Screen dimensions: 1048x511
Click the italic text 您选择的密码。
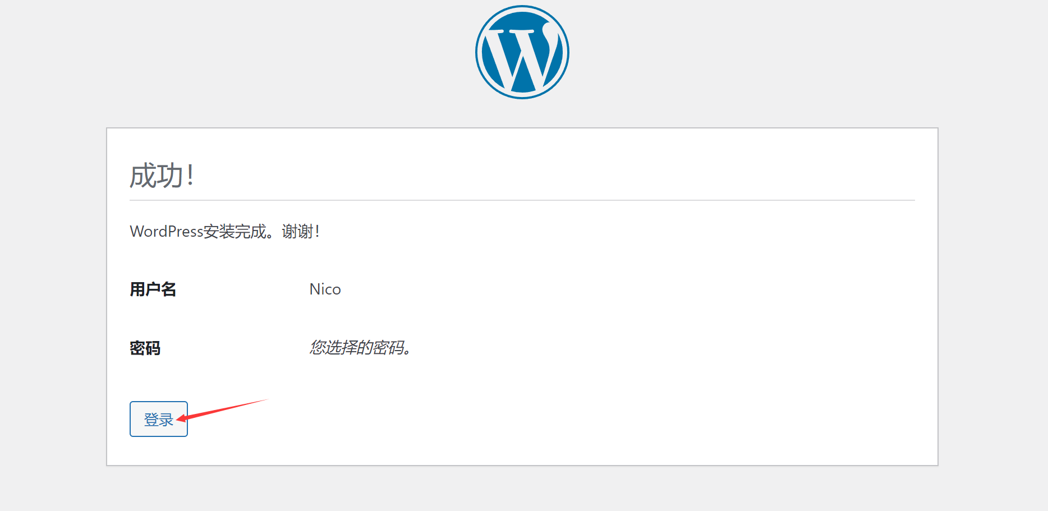tap(360, 348)
